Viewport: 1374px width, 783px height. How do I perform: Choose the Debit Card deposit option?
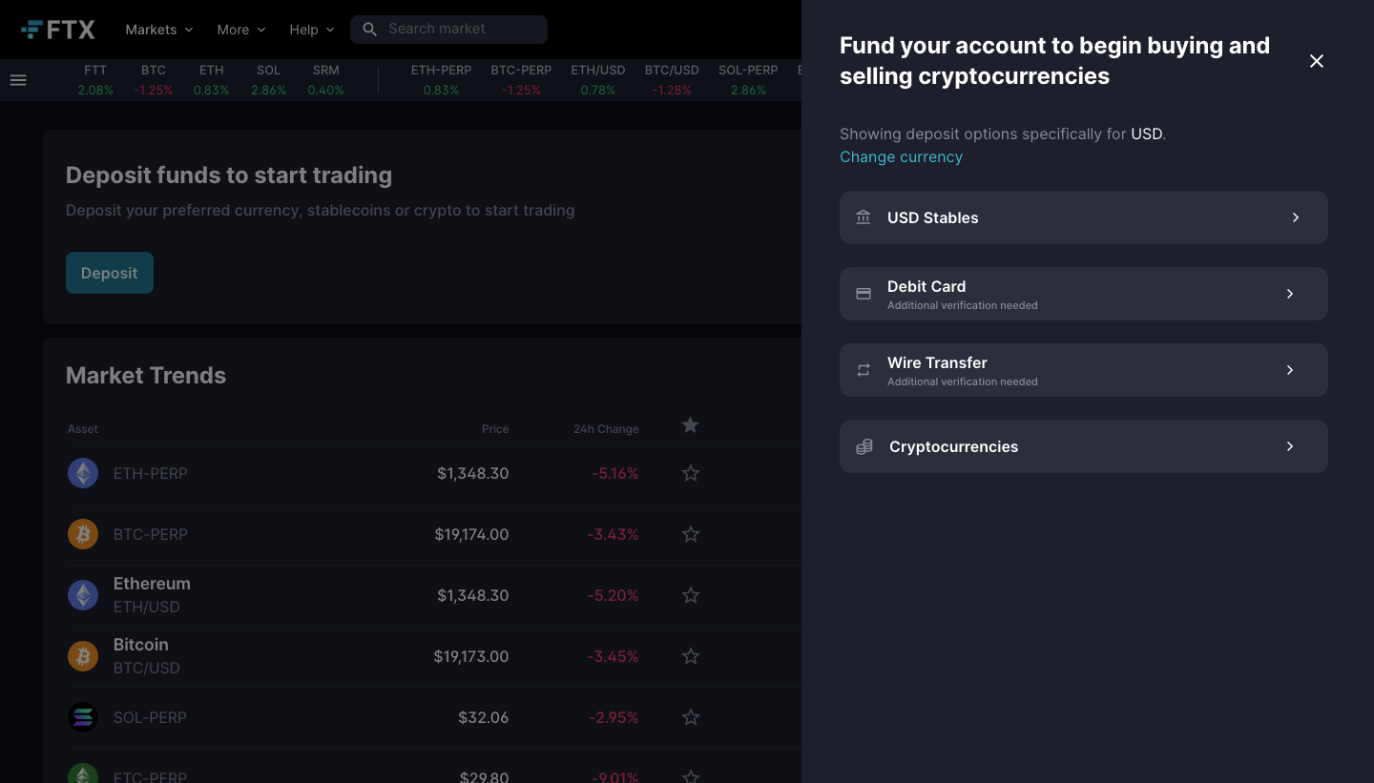1084,294
